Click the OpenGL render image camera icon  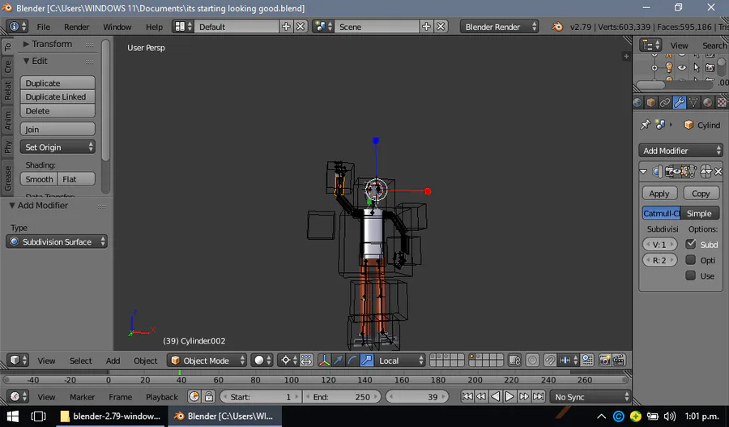[x=604, y=360]
